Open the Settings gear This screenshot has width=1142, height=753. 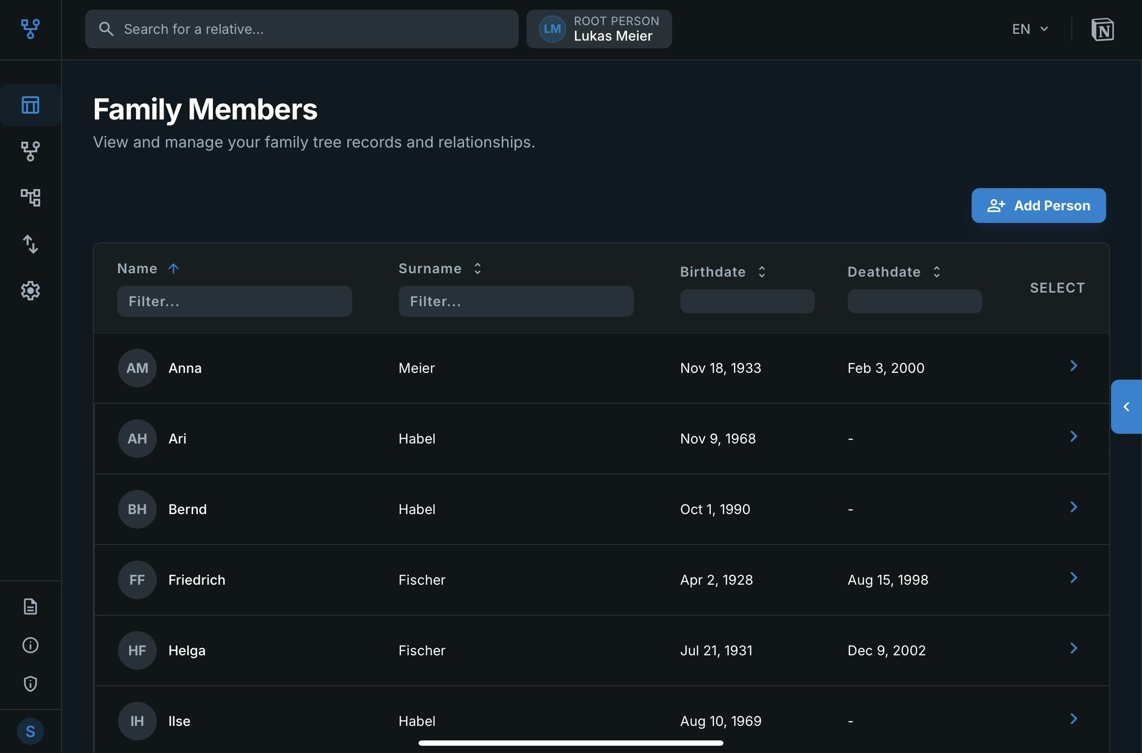tap(30, 291)
